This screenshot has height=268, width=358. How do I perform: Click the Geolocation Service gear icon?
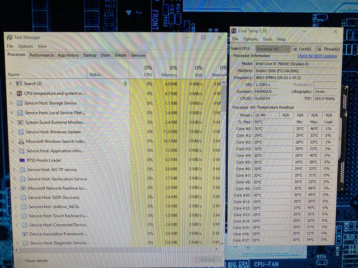pyautogui.click(x=22, y=179)
